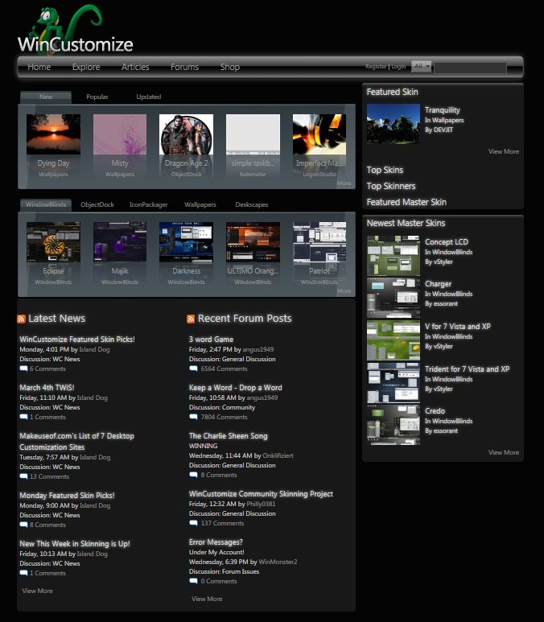Screen dimensions: 544x622
Task: Open The Charlie Sheen Song forum post
Action: (x=229, y=436)
